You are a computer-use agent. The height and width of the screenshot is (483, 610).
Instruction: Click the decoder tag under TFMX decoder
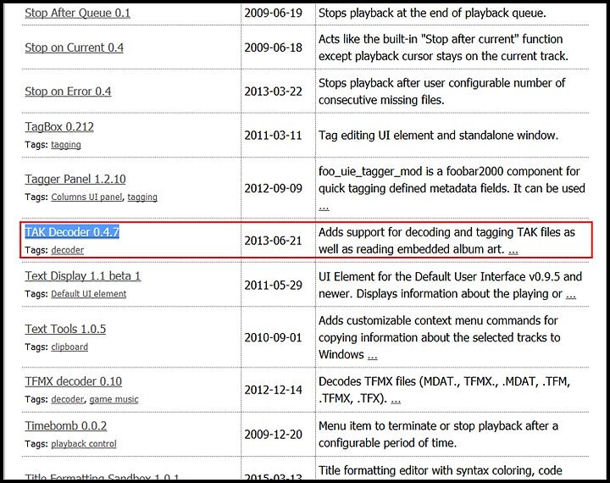point(67,399)
